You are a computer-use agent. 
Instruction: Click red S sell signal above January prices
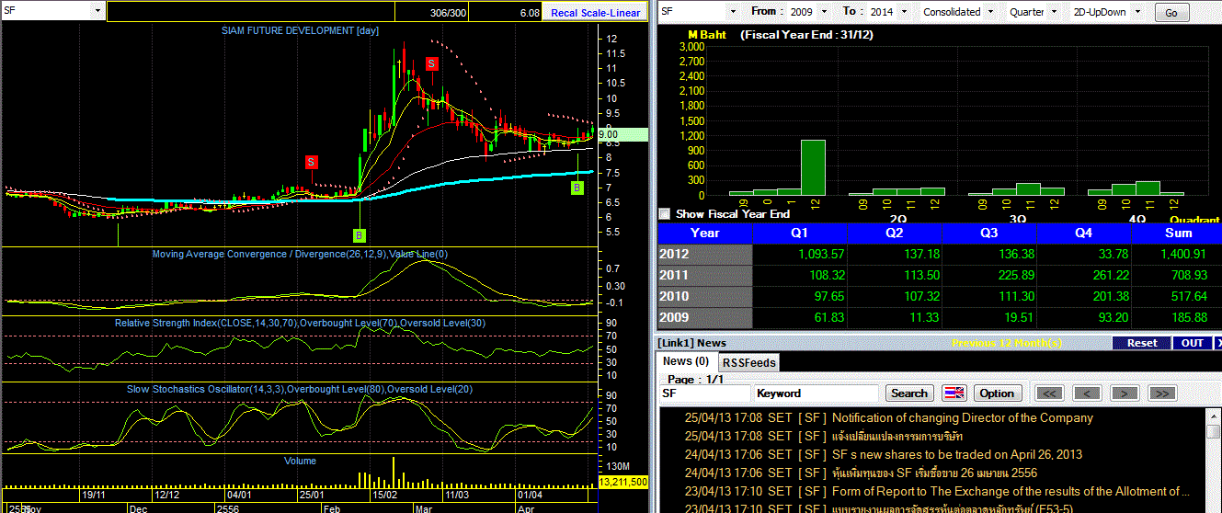point(312,162)
